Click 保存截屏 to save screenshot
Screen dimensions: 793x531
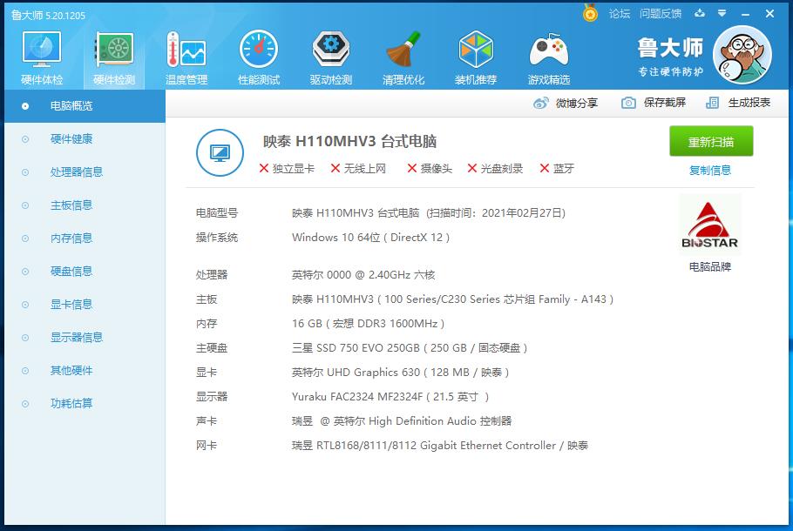click(654, 103)
